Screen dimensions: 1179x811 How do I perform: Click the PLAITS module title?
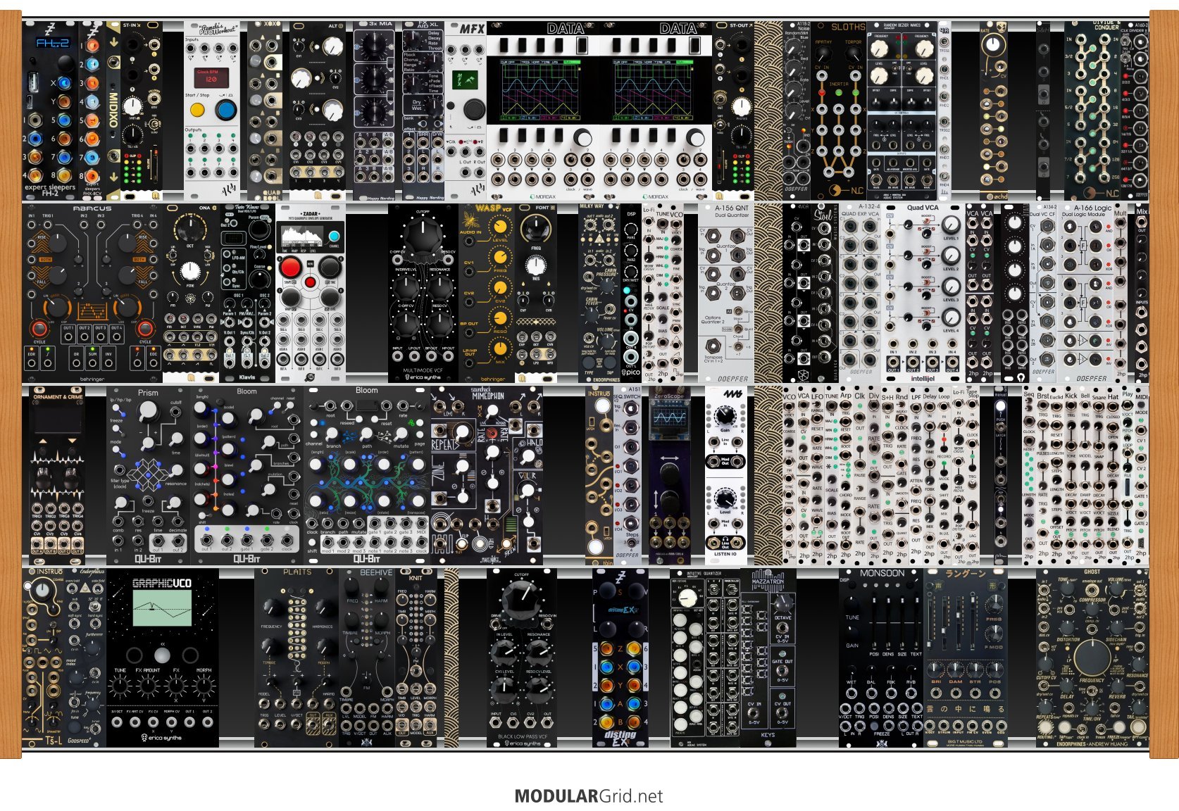[297, 572]
